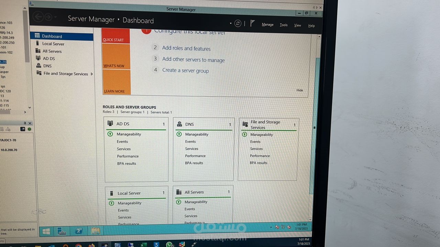Click the DNS sidebar icon
Viewport: 440px width, 247px height.
[x=38, y=66]
